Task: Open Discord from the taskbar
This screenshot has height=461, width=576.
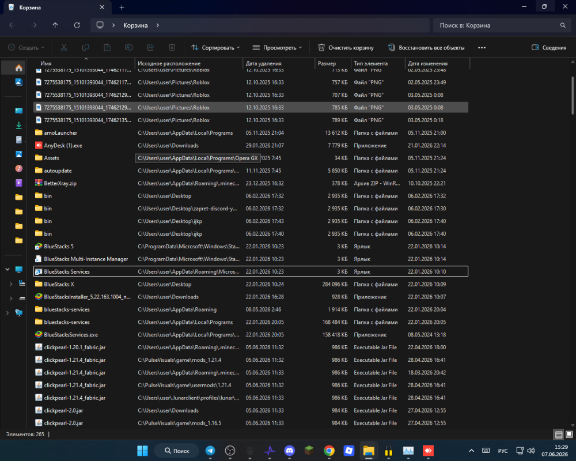Action: tap(290, 450)
